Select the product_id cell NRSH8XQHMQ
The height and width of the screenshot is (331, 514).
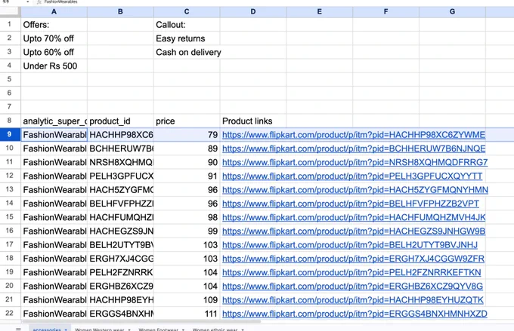(x=120, y=162)
